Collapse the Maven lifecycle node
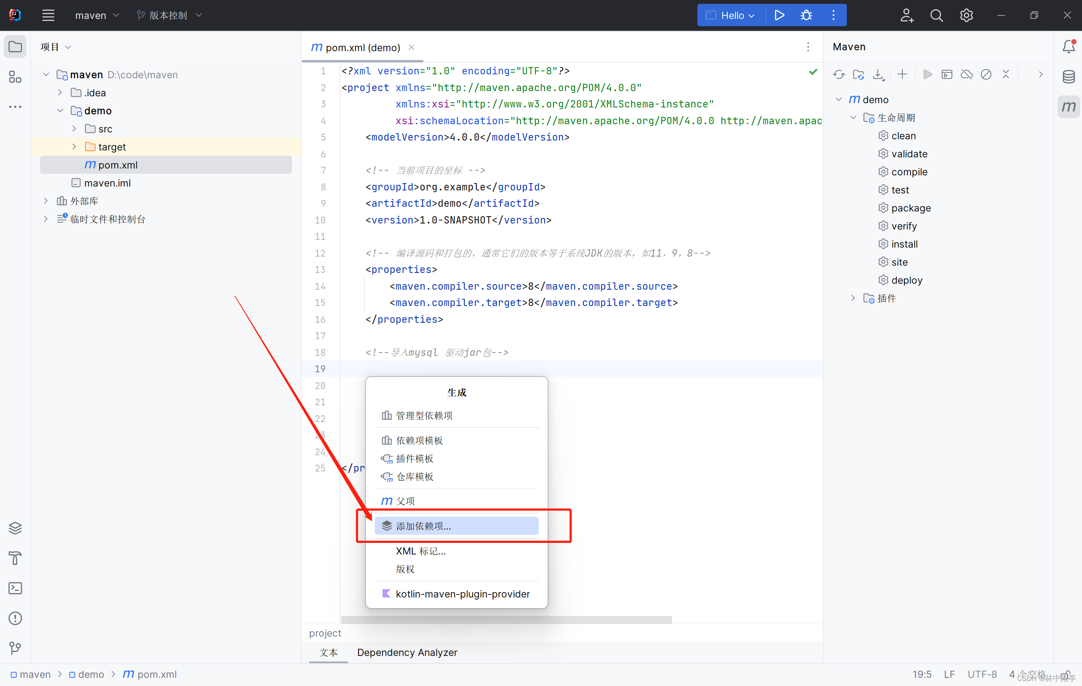Screen dimensions: 1082x686 [x=853, y=118]
